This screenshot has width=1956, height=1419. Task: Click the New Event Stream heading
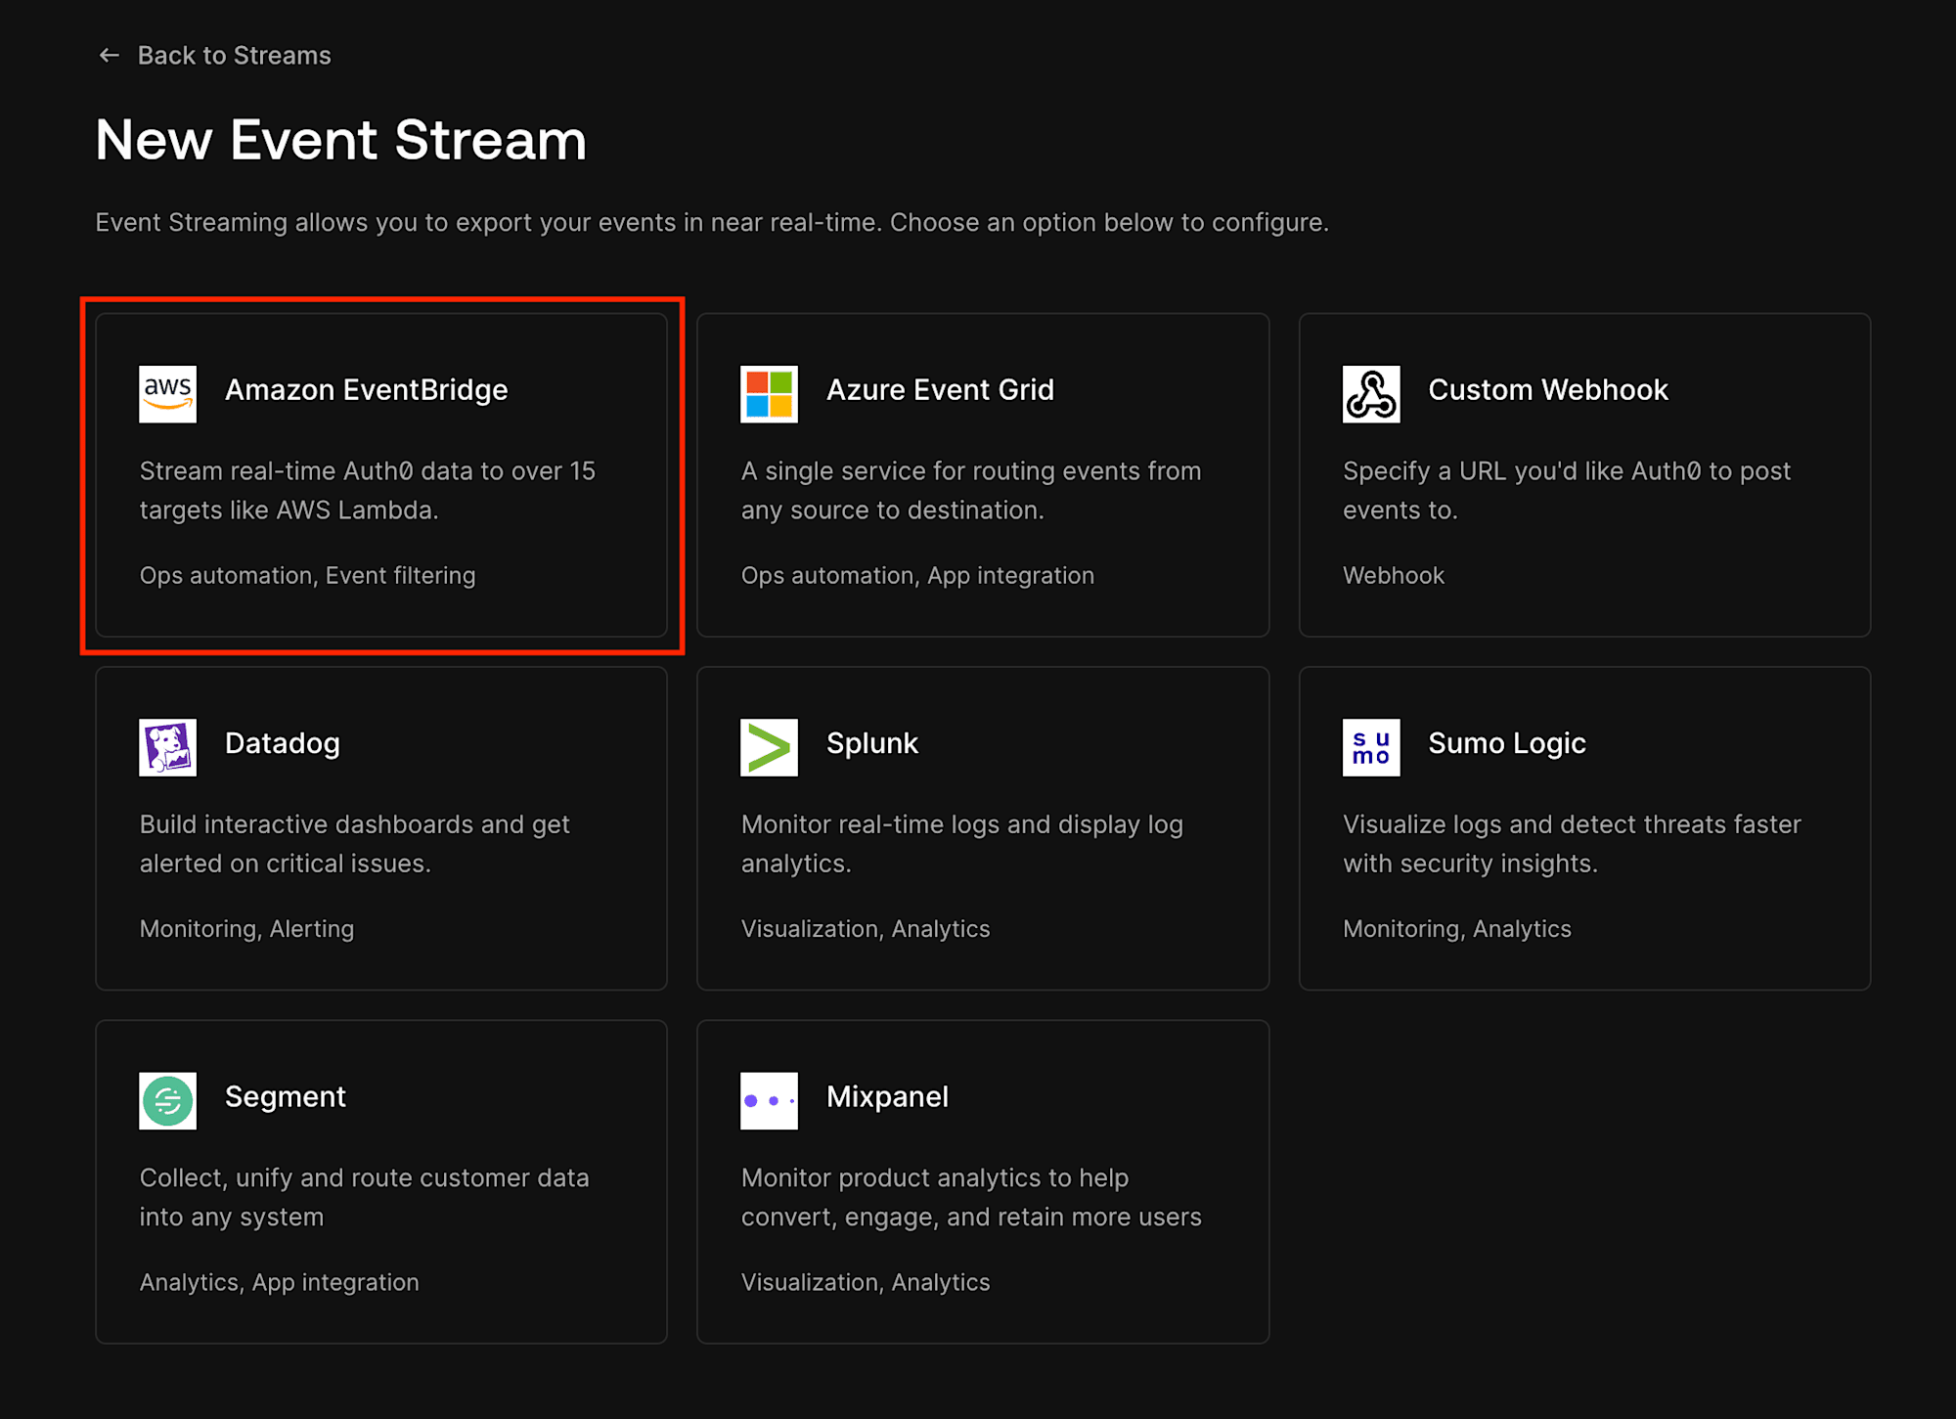tap(341, 140)
